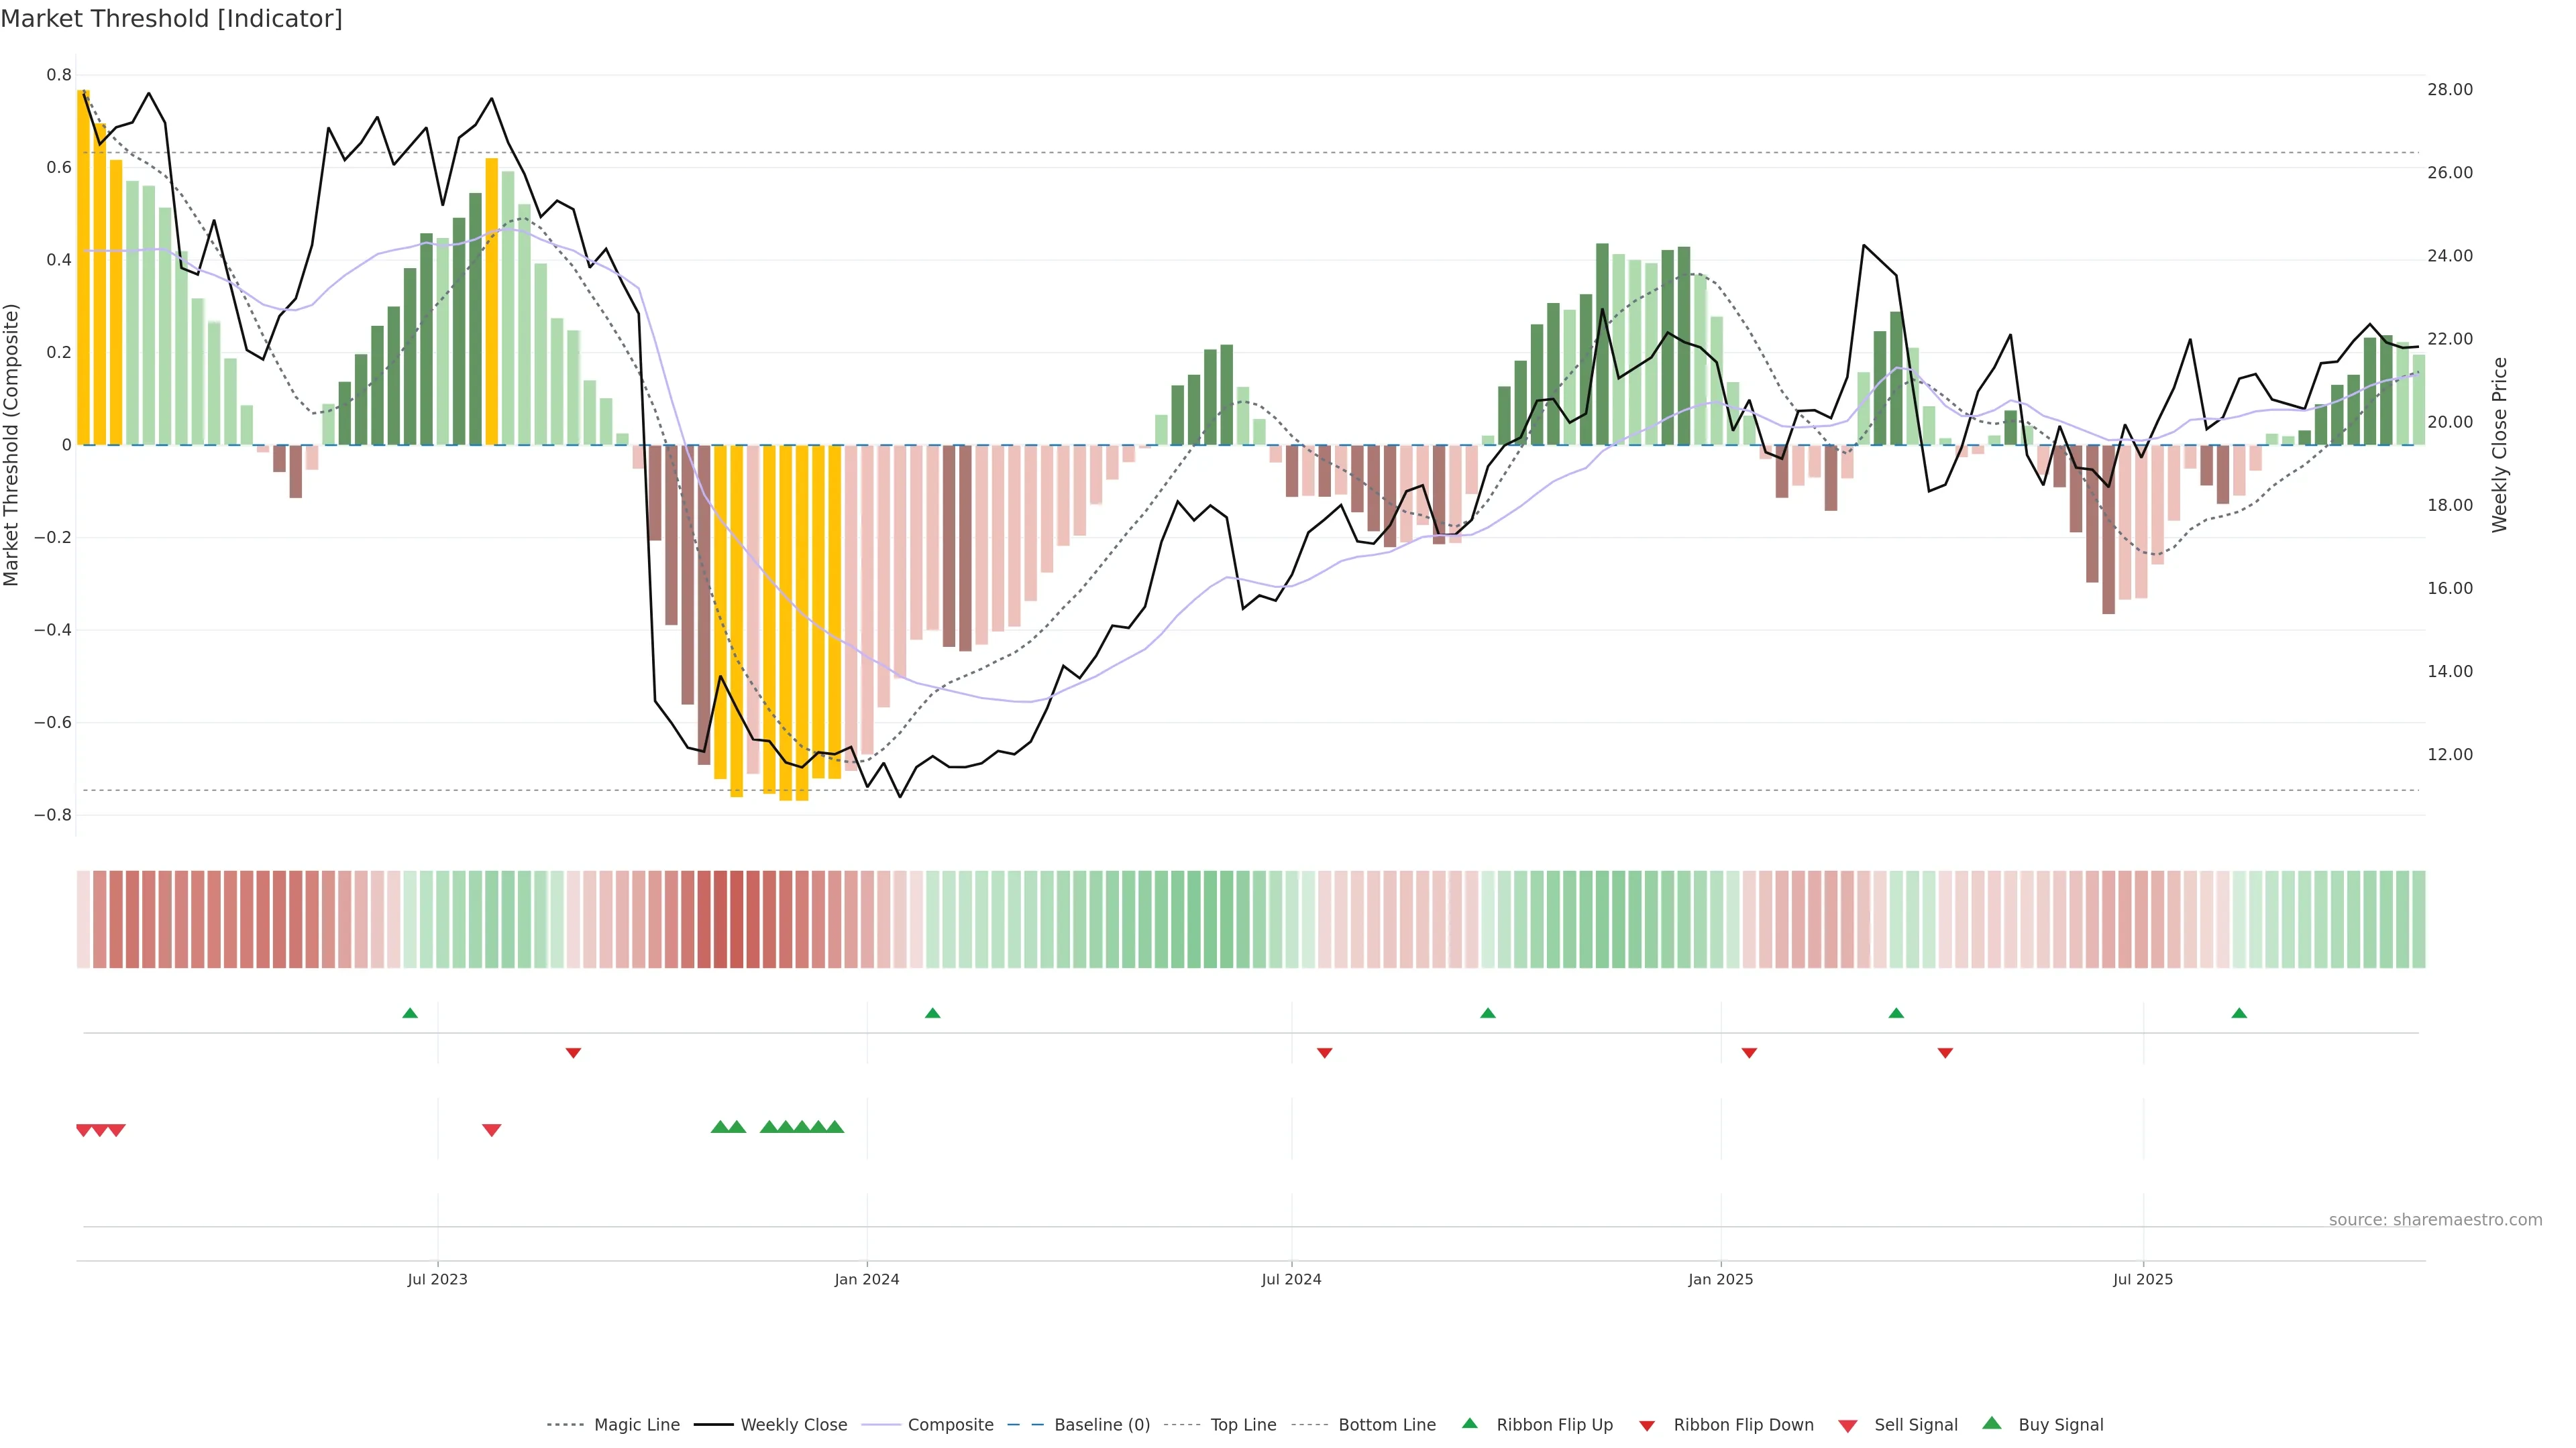Click the Market Threshold [Indicator] chart title

(x=171, y=19)
